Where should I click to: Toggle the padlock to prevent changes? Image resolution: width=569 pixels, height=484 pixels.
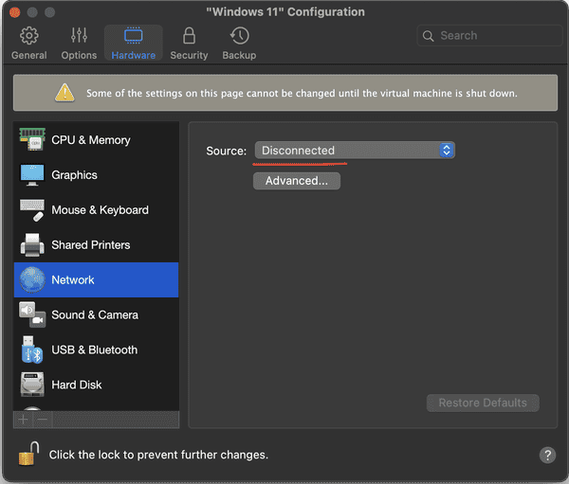27,454
